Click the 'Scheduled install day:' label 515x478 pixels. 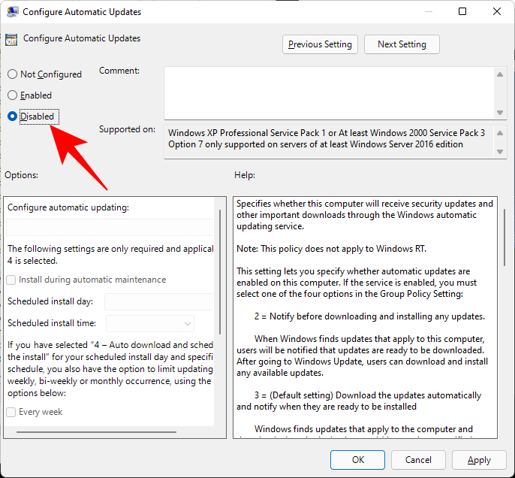(x=50, y=301)
